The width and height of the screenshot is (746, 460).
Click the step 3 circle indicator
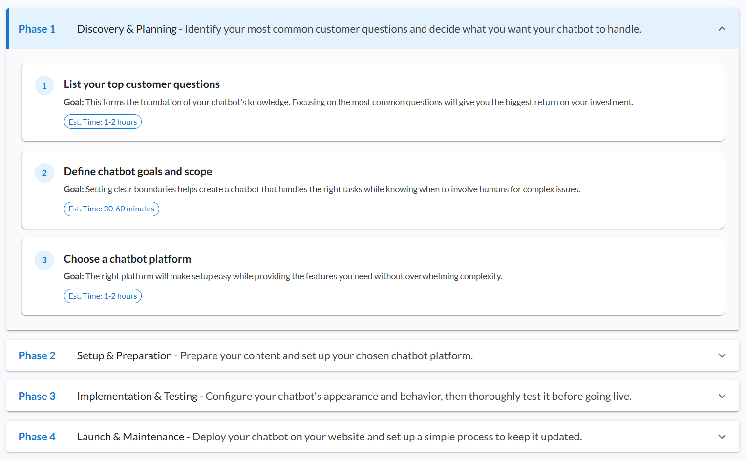pyautogui.click(x=44, y=260)
